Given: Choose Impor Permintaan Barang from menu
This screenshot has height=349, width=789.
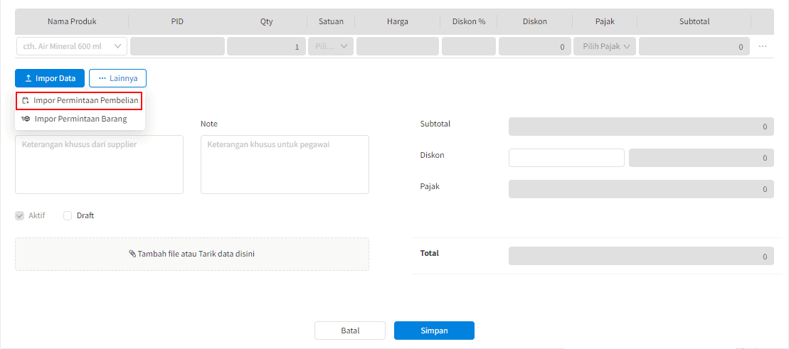Looking at the screenshot, I should tap(80, 119).
